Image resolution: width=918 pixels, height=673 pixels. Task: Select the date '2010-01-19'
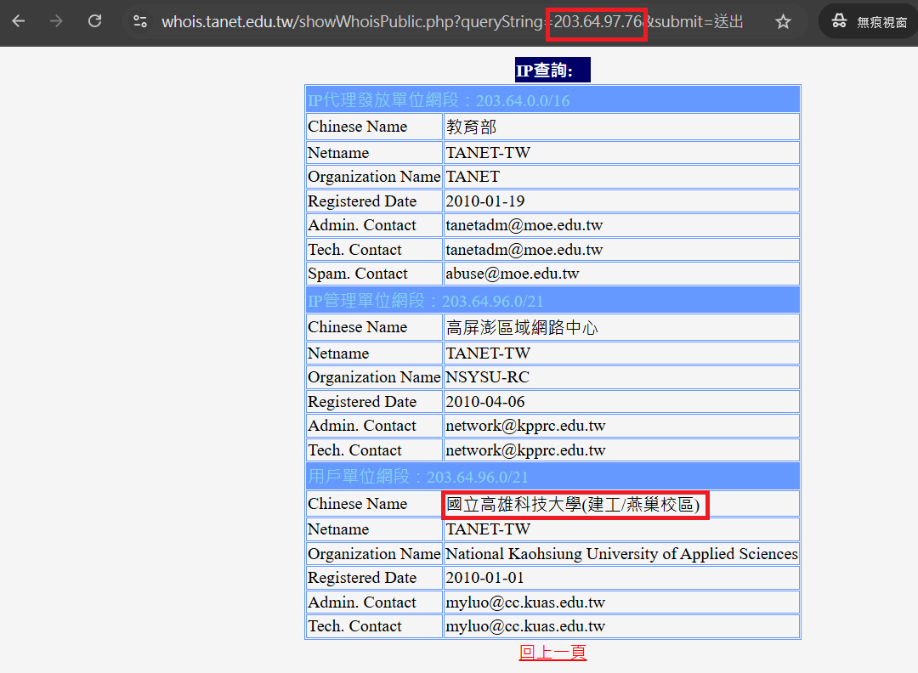621,201
